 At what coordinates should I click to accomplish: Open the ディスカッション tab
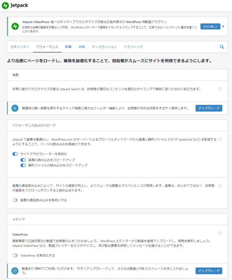[x=104, y=47]
